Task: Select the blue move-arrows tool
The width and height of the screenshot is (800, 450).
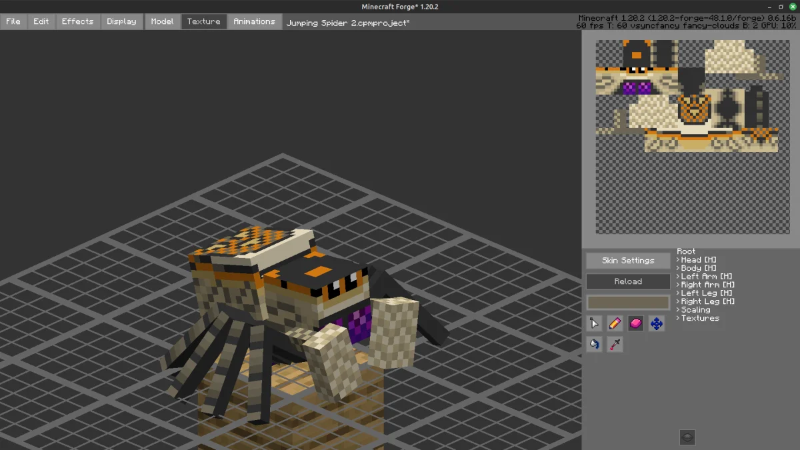Action: click(657, 323)
